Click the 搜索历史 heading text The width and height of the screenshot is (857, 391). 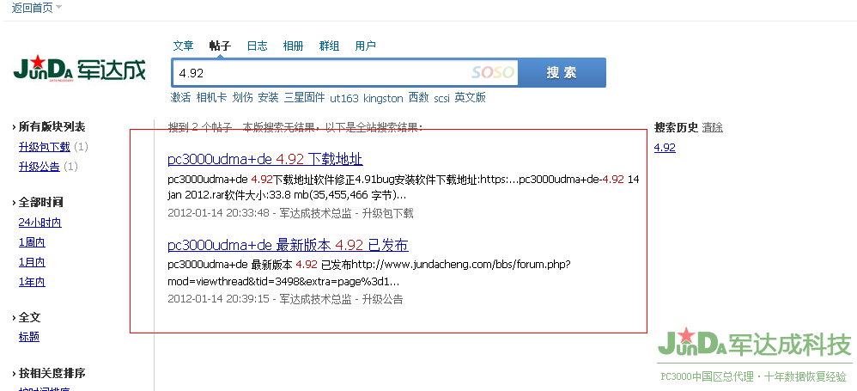pyautogui.click(x=676, y=127)
